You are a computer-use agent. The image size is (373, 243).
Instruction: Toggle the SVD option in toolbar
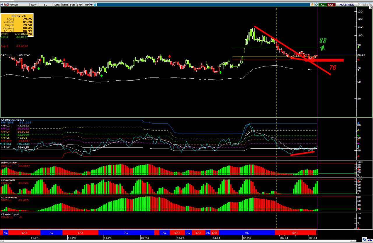point(72,5)
